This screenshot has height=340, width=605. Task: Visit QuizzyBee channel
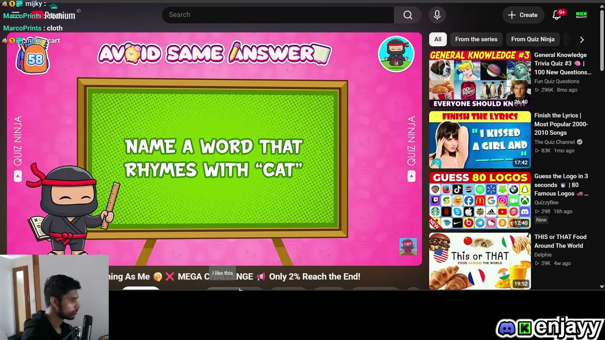pyautogui.click(x=546, y=203)
